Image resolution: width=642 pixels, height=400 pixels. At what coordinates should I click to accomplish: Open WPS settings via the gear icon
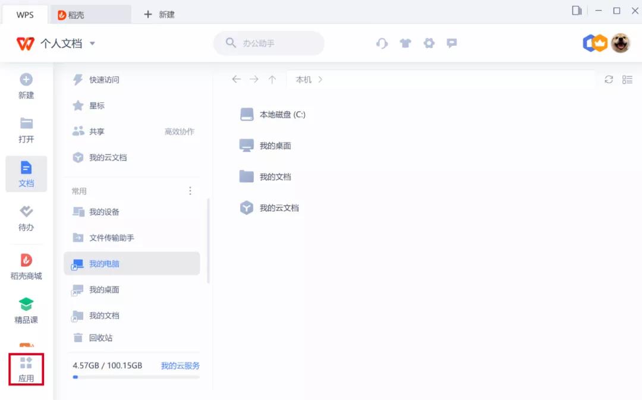point(429,43)
